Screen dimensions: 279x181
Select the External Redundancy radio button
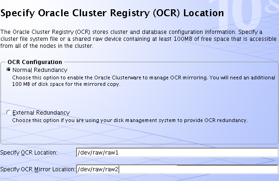(8, 112)
